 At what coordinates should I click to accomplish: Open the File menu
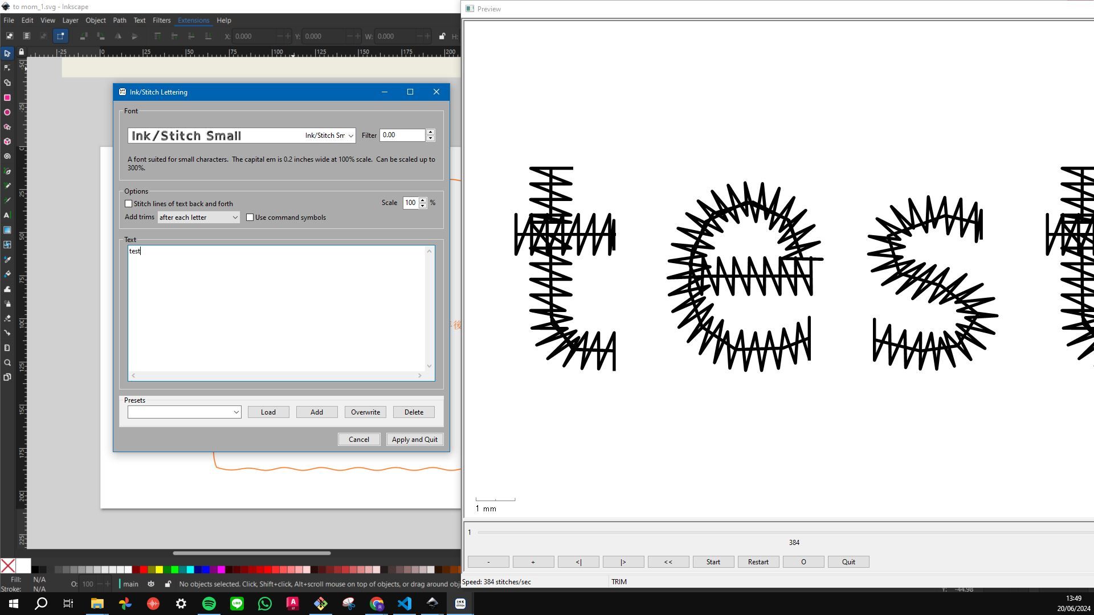tap(9, 20)
